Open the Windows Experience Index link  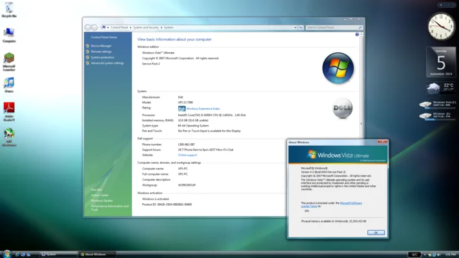pyautogui.click(x=203, y=109)
